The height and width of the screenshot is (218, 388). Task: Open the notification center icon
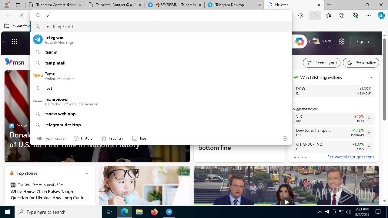378,212
